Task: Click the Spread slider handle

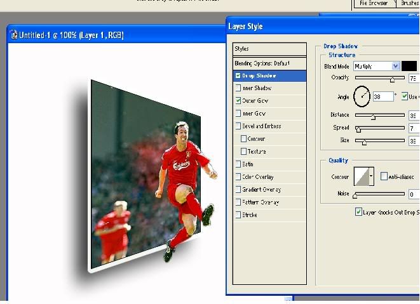Action: (358, 130)
